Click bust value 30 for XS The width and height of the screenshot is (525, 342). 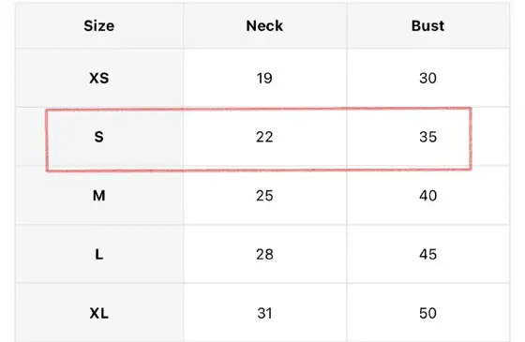coord(427,78)
